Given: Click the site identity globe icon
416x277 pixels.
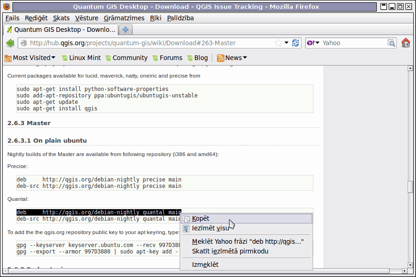Looking at the screenshot, I should [24, 43].
